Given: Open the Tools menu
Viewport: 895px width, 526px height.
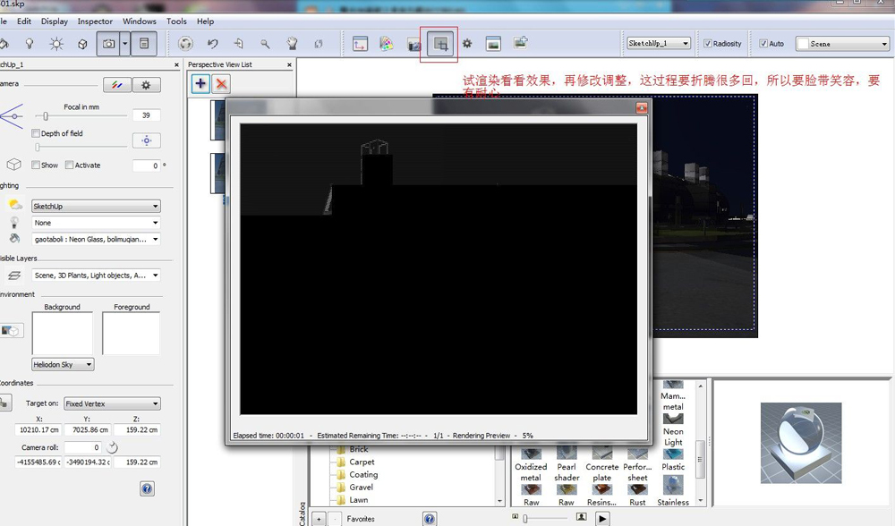Looking at the screenshot, I should coord(176,21).
